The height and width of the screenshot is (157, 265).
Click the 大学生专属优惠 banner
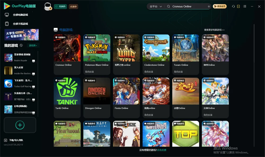21,35
